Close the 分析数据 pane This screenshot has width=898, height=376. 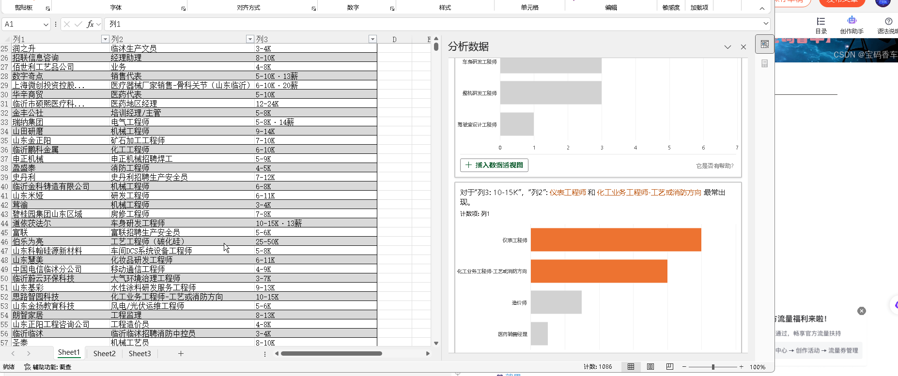(x=743, y=47)
